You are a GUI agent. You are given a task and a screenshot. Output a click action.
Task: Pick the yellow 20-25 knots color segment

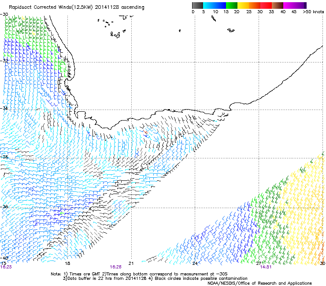243,5
